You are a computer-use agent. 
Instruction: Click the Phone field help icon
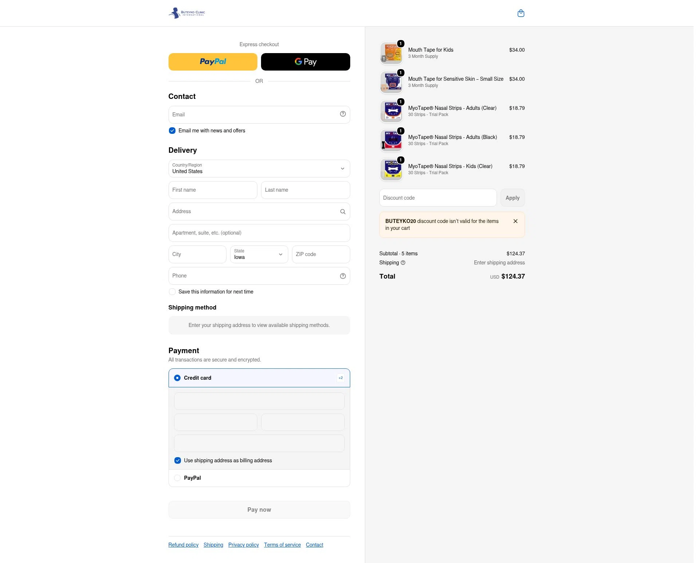[343, 276]
